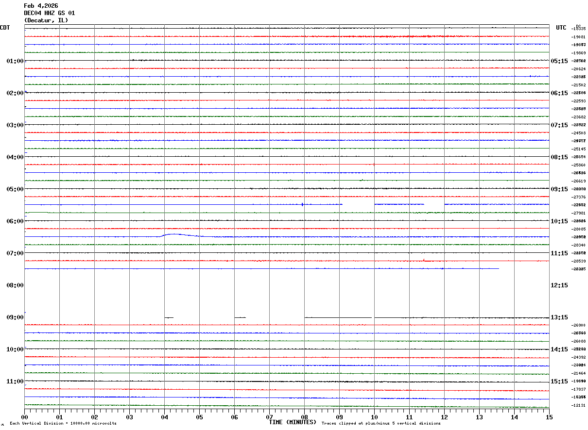588x430 pixels.
Task: Click the Feb 4,2026 date header
Action: point(41,6)
